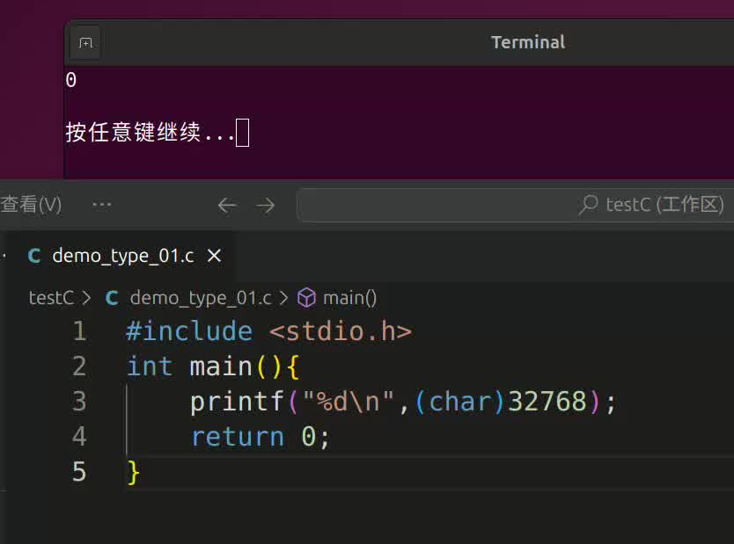The width and height of the screenshot is (734, 544).
Task: Click the main() breadcrumb symbol
Action: click(349, 298)
